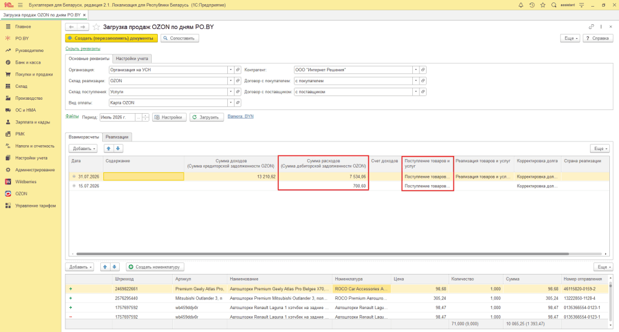The image size is (619, 332).
Task: Move the settlements row up with the blue arrow
Action: [109, 148]
